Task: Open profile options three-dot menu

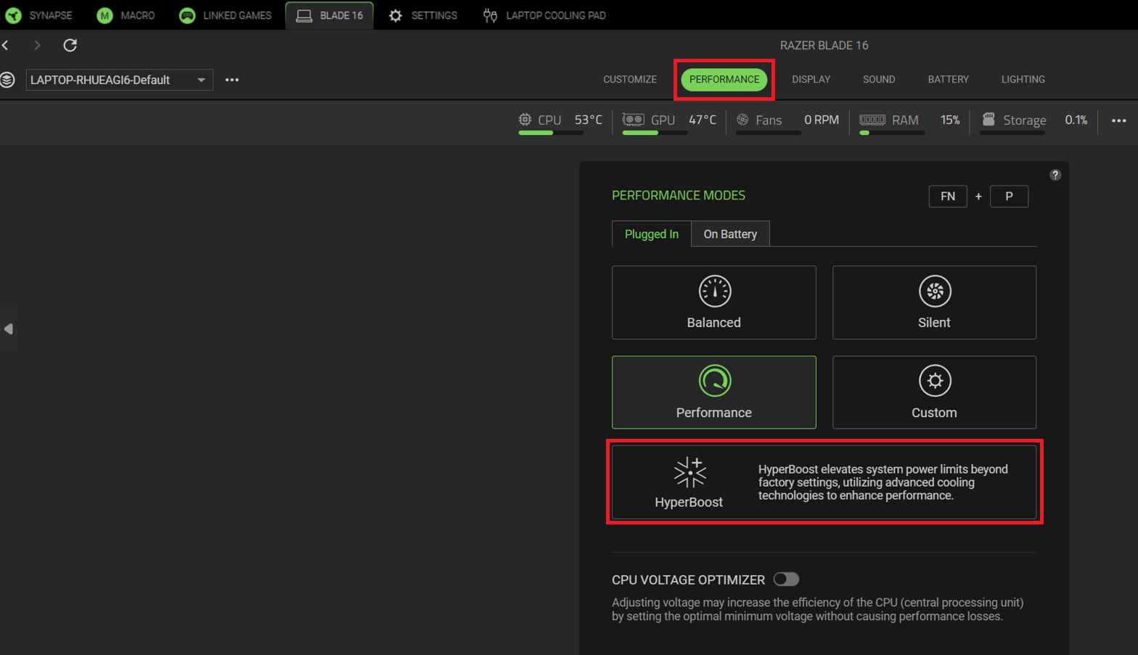Action: [x=232, y=80]
